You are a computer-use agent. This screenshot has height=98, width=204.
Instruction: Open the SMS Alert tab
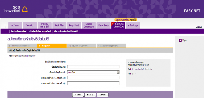[x=59, y=25]
